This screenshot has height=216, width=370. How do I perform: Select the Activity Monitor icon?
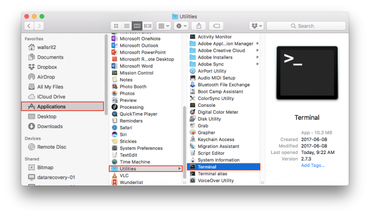pyautogui.click(x=192, y=37)
